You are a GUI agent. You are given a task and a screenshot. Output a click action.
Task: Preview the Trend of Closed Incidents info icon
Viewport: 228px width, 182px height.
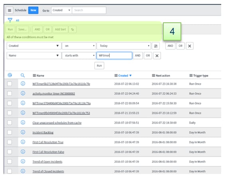pyautogui.click(x=23, y=171)
